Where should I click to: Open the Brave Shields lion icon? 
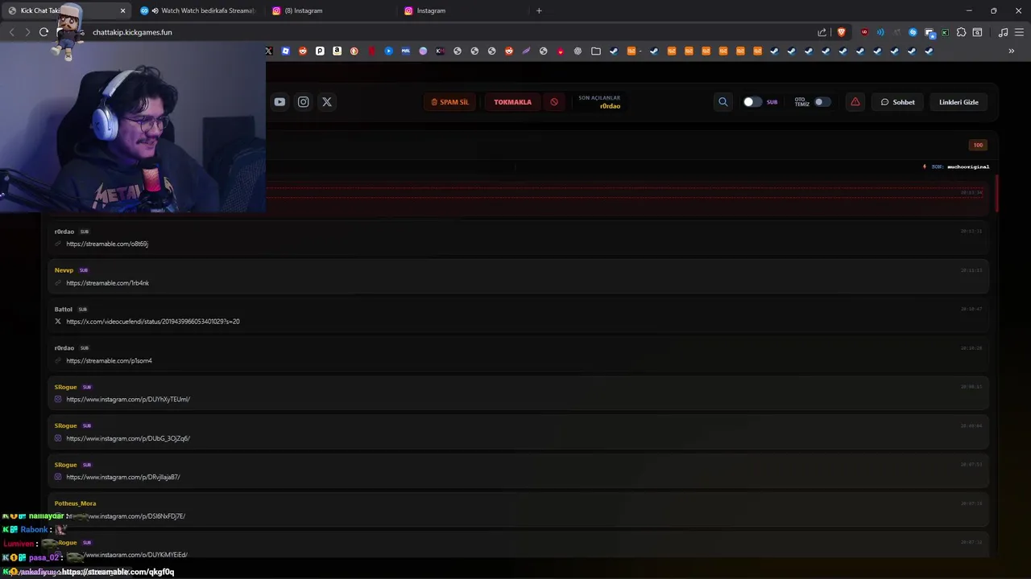pyautogui.click(x=842, y=32)
